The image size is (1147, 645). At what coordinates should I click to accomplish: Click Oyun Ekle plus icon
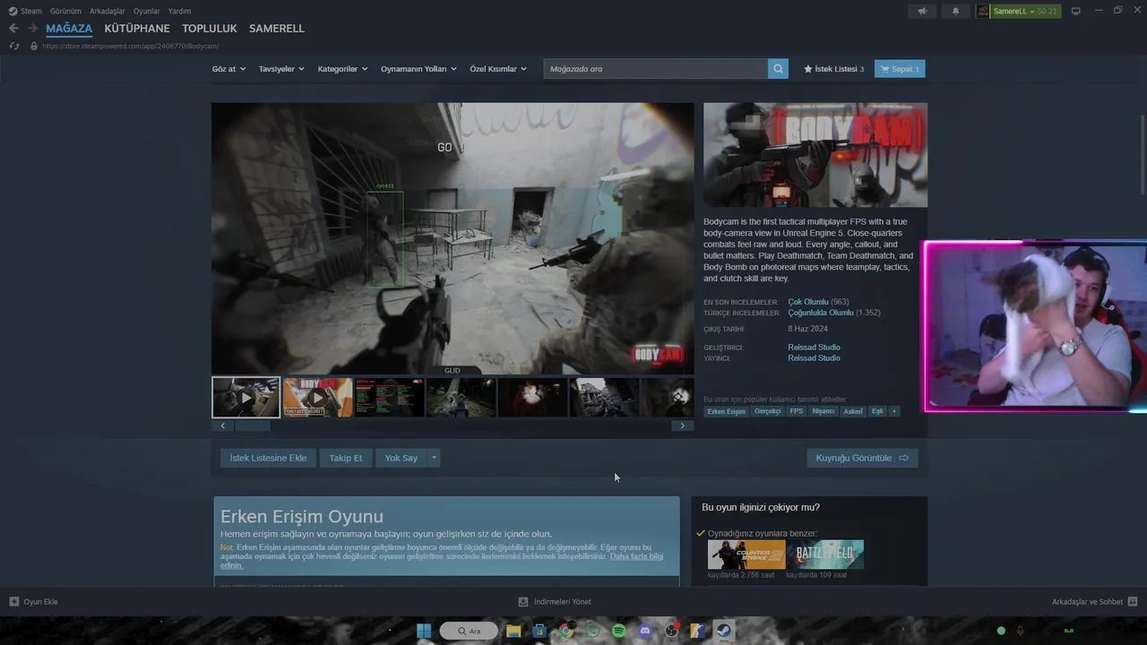[14, 601]
